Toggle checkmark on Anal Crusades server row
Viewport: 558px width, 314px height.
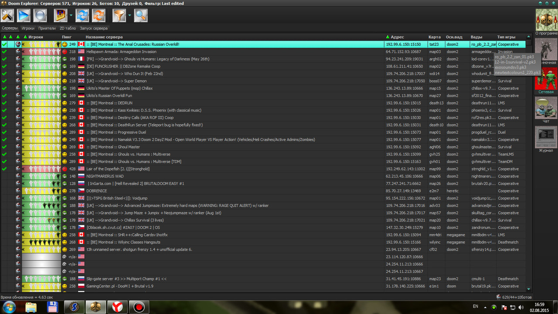tap(4, 44)
